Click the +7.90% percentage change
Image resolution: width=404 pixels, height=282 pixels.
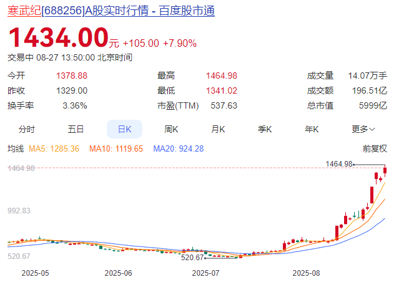[180, 43]
